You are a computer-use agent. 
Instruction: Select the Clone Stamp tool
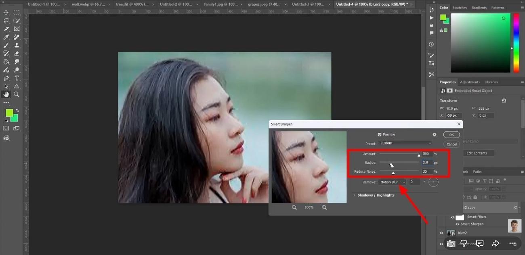coord(17,45)
